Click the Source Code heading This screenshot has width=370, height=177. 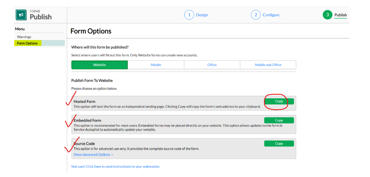click(84, 143)
